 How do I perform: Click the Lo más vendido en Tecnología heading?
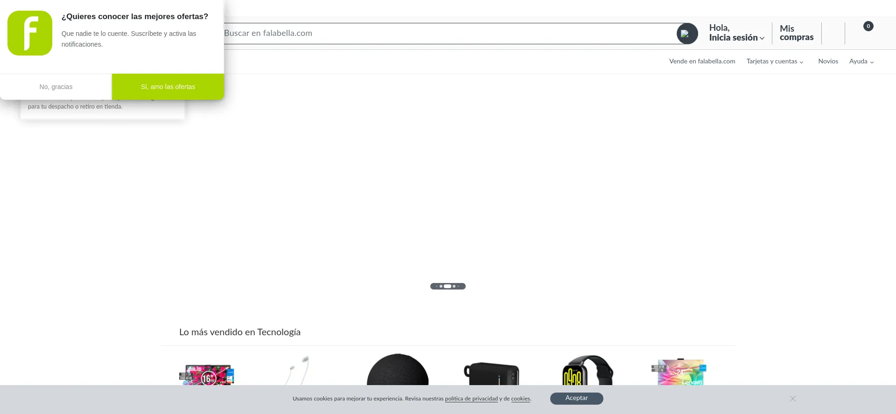[x=240, y=332]
